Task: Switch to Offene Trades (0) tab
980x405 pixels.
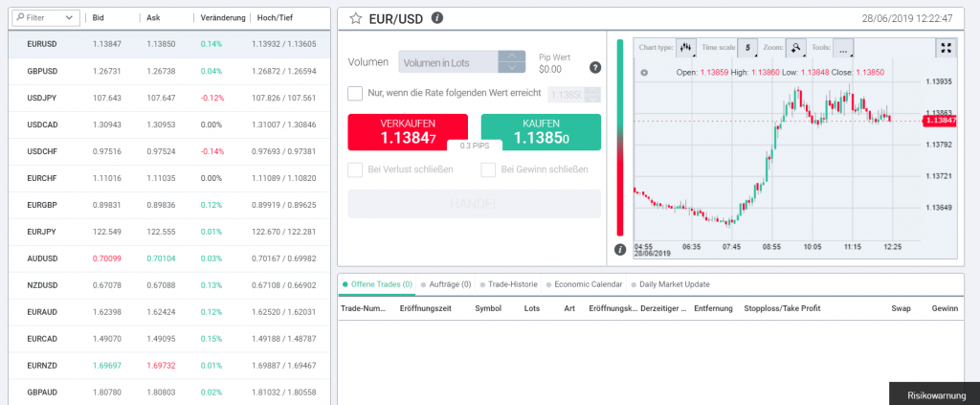Action: [377, 284]
